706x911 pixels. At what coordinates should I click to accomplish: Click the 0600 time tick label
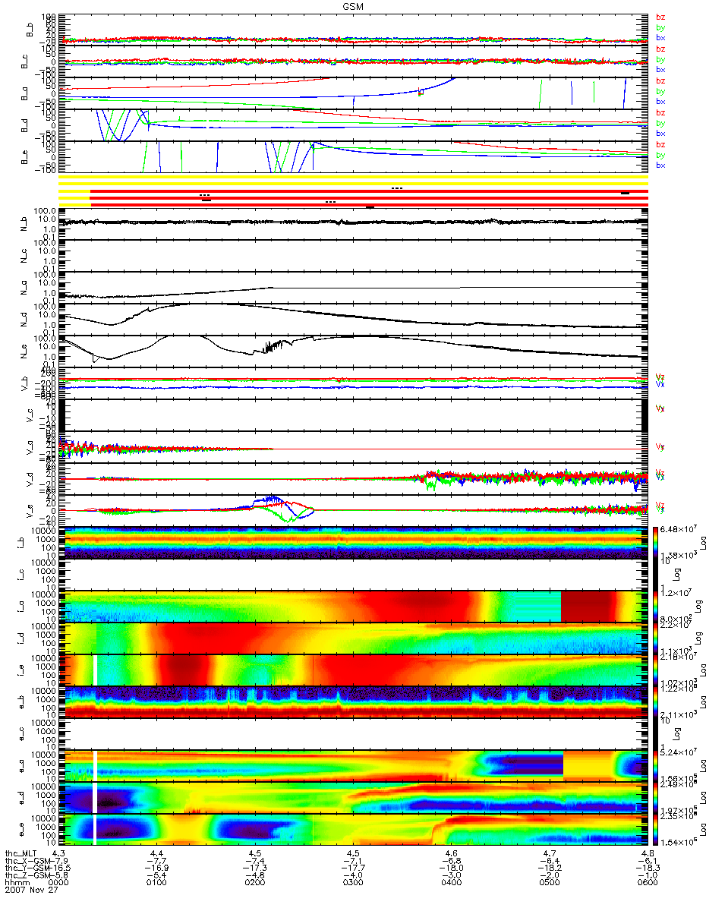647,884
